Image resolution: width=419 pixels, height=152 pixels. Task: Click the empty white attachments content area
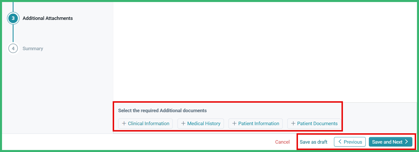point(265,52)
